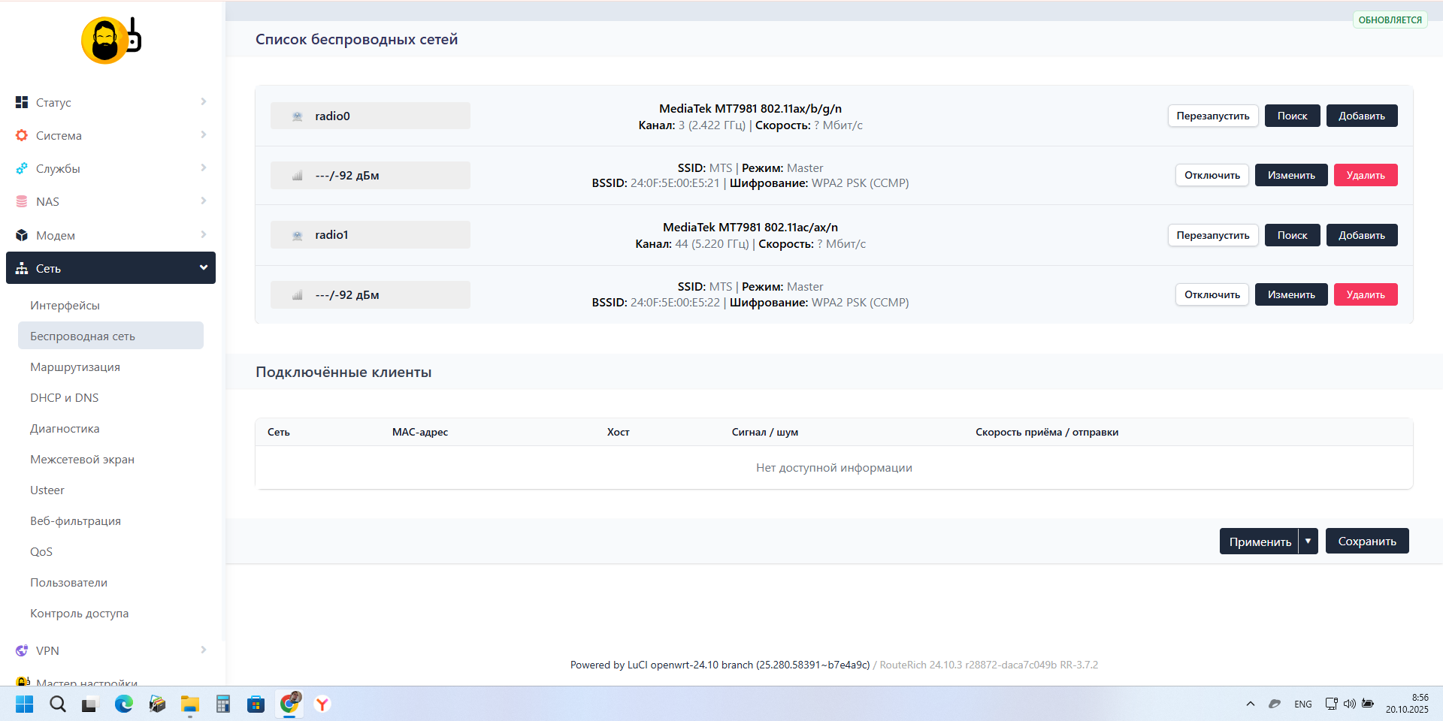Open Yandex Browser from the taskbar
1443x721 pixels.
coord(322,704)
